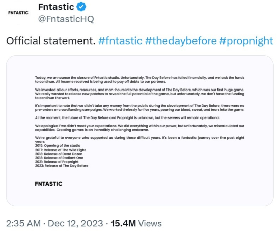Click the FNTASTIC logo signature inside the statement
This screenshot has width=280, height=236.
coord(48,184)
